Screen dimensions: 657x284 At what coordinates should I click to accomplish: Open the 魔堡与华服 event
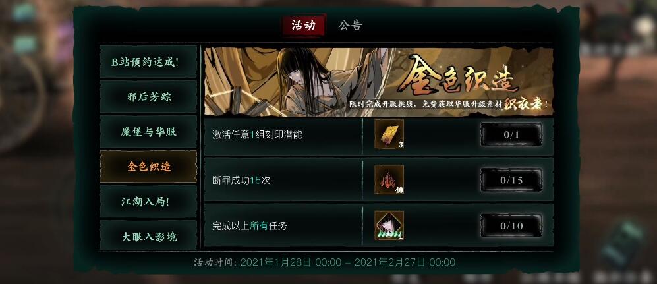click(x=148, y=132)
